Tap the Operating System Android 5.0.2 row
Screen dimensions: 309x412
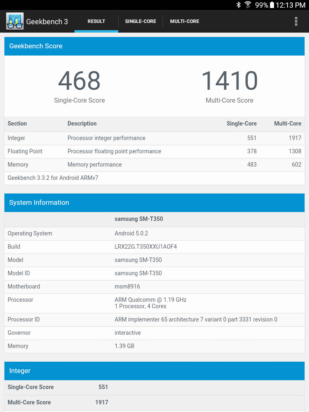click(x=154, y=233)
